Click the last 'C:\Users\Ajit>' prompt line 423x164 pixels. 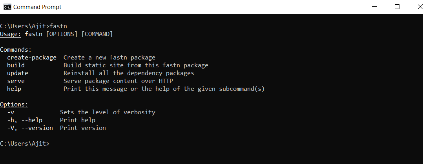[x=25, y=144]
